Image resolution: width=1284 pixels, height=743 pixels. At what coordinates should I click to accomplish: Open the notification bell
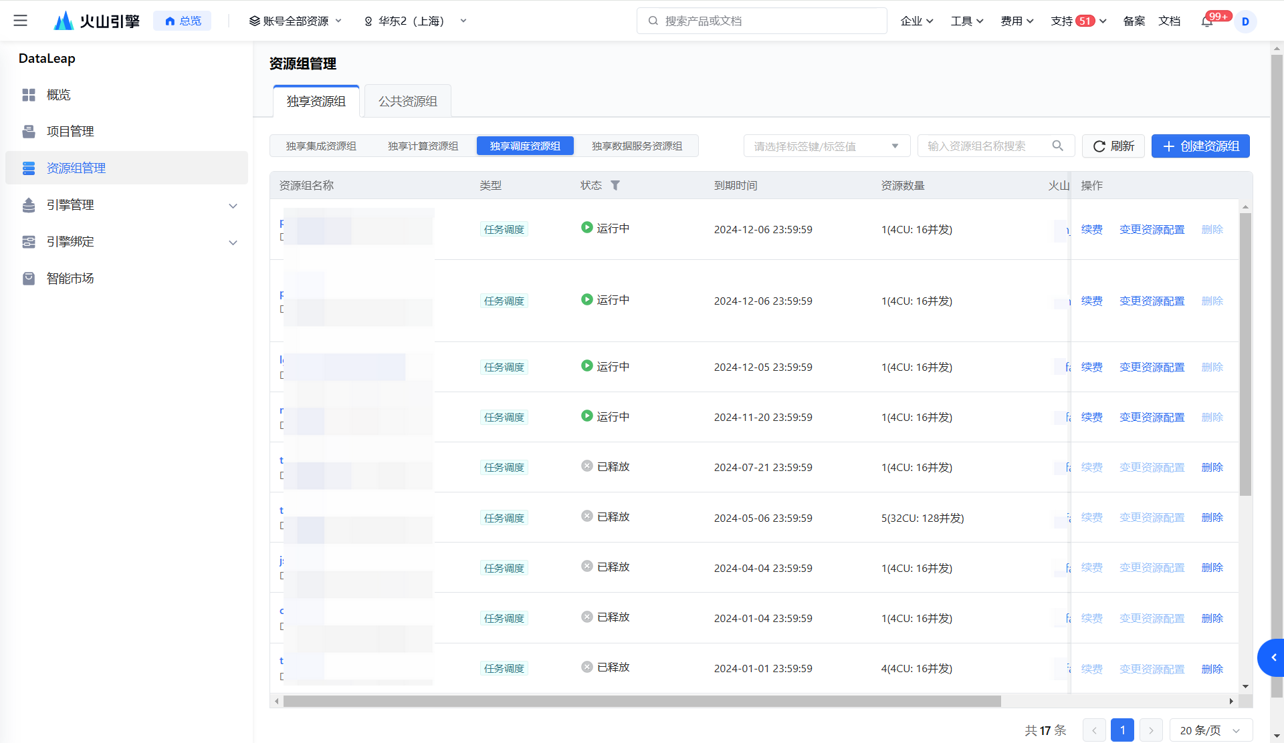pos(1207,21)
